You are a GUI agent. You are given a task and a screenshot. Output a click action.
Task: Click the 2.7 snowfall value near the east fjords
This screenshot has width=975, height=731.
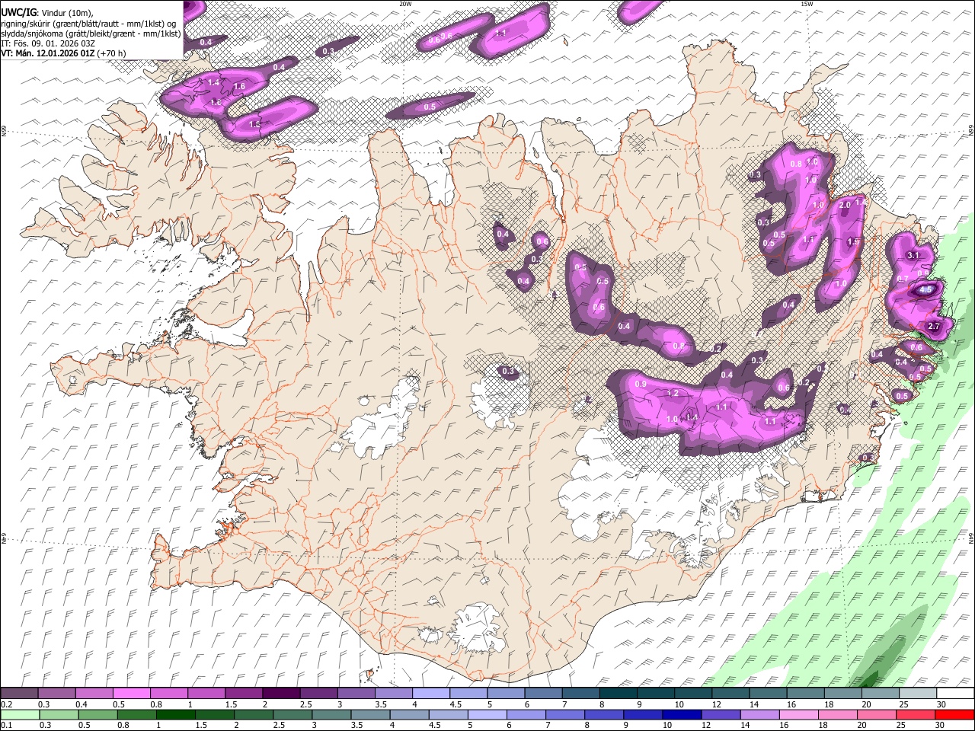[935, 327]
